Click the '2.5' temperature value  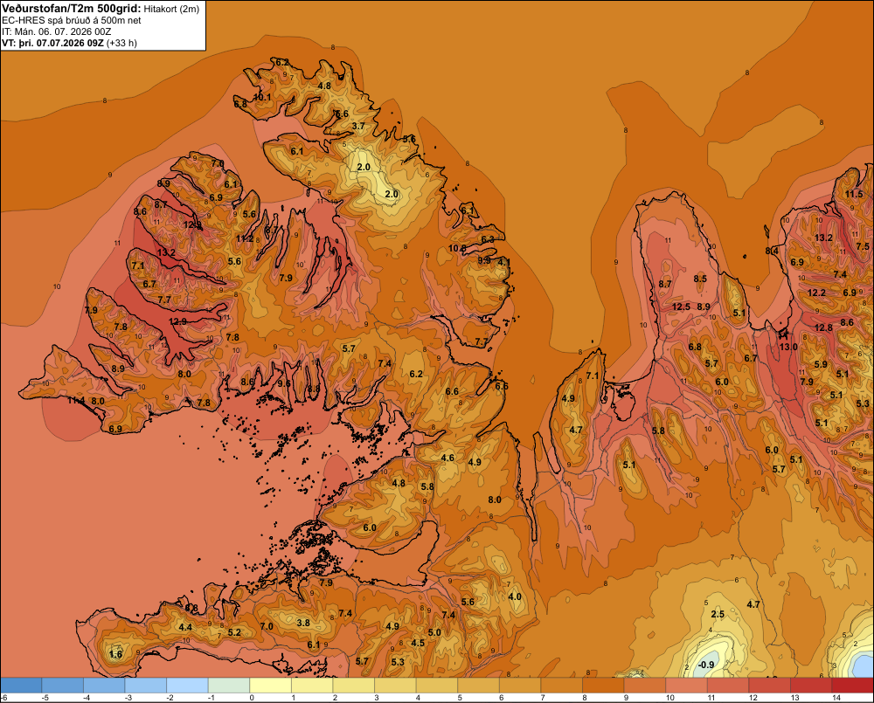[x=718, y=615]
